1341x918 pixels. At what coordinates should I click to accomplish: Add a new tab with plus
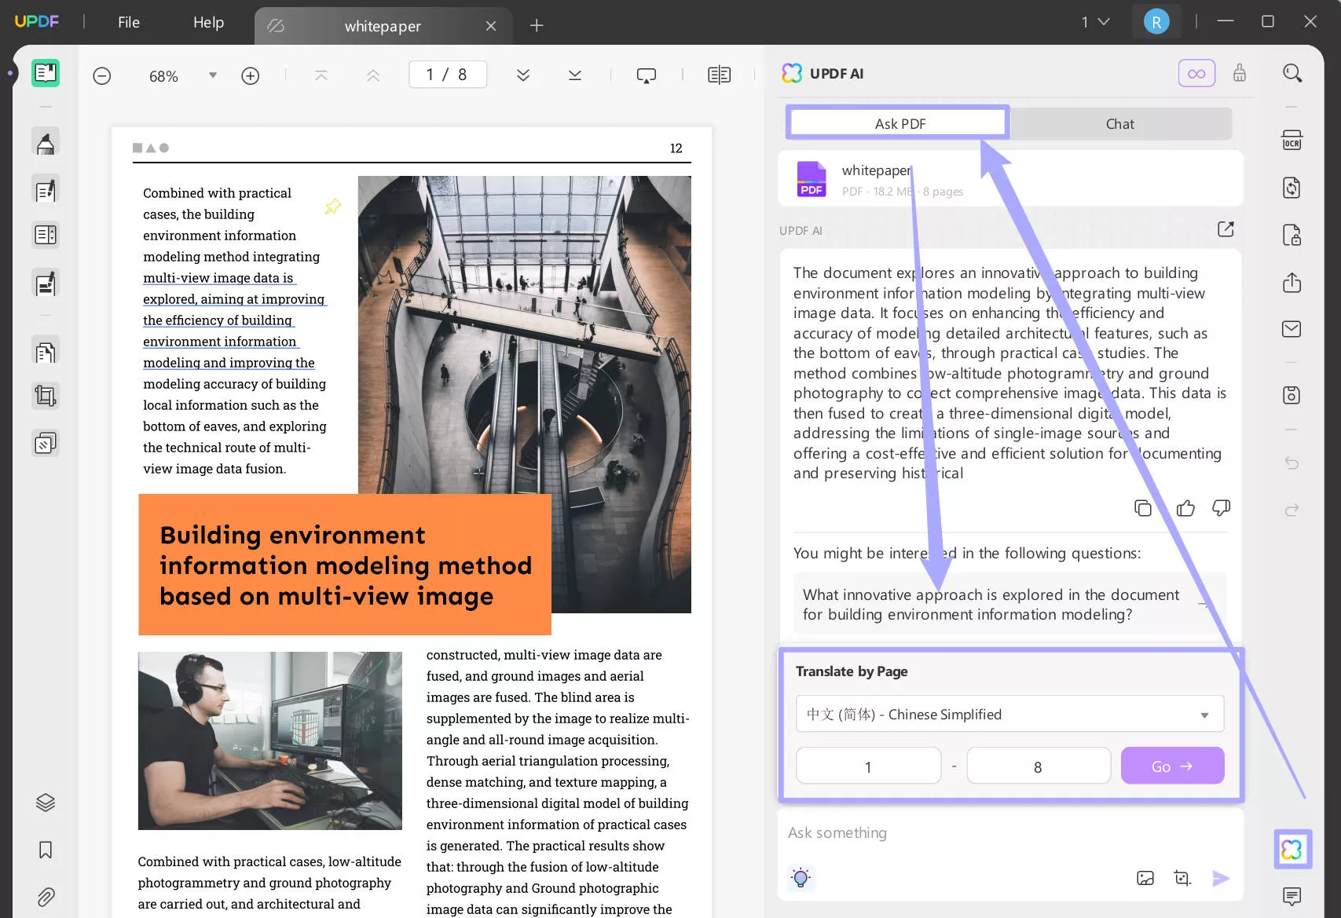tap(537, 26)
